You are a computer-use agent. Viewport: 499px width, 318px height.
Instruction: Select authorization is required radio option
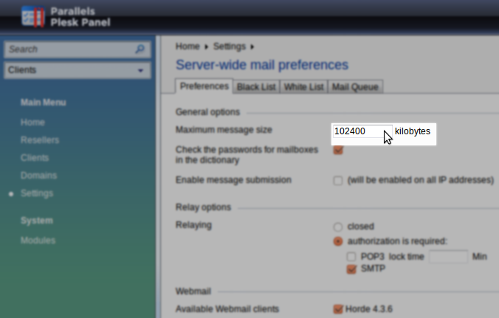point(338,241)
